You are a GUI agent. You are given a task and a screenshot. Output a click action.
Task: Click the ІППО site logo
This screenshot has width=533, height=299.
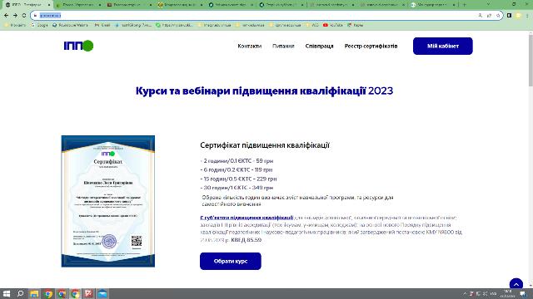pos(78,46)
